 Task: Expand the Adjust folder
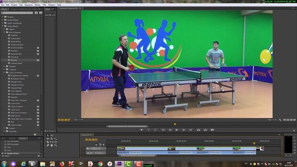(x=4, y=29)
